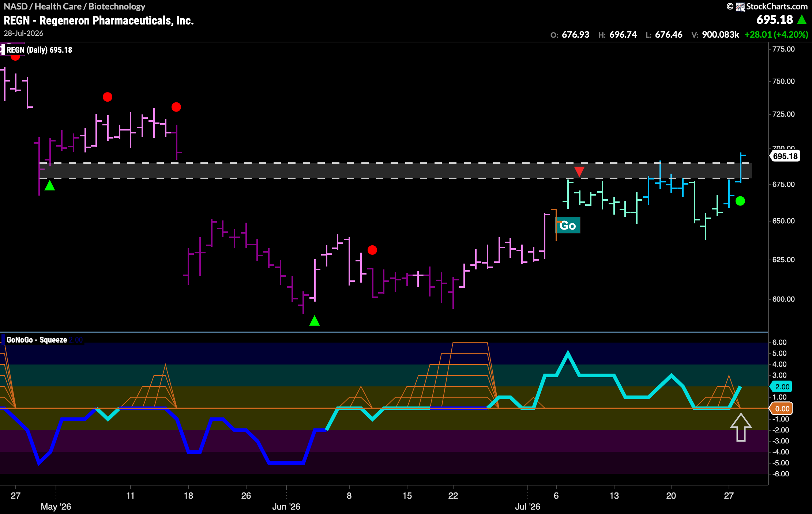Click the volume value 900.083k
812x514 pixels.
click(721, 35)
